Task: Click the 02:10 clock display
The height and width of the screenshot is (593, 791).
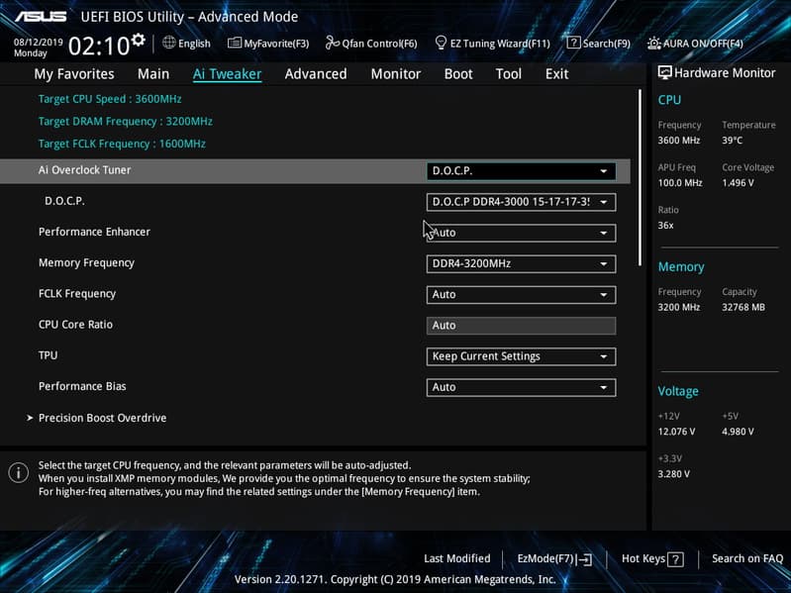Action: click(99, 47)
